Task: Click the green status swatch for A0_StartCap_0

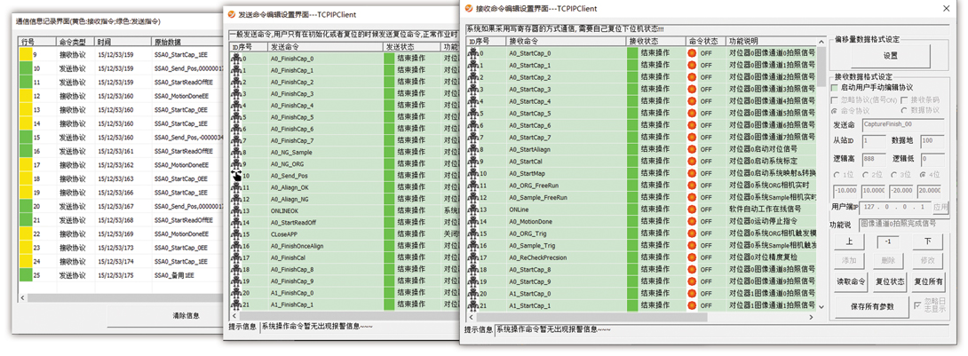Action: (633, 53)
